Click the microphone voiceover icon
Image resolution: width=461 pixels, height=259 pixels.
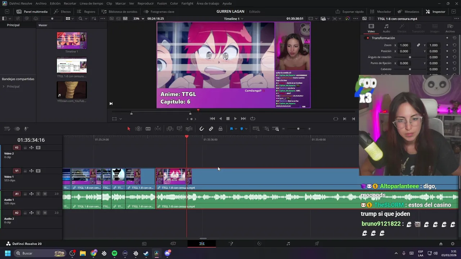click(x=26, y=129)
